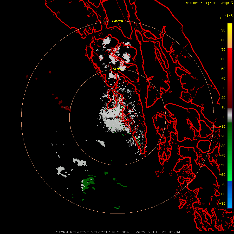Click the 50 value on velocity scale
Viewport: 234px width, 234px height.
click(x=223, y=69)
